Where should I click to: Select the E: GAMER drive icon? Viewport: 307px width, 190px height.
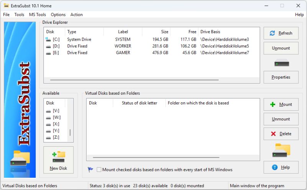pyautogui.click(x=48, y=53)
